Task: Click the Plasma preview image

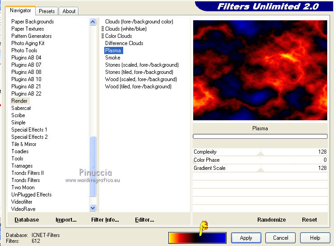Action: 260,70
